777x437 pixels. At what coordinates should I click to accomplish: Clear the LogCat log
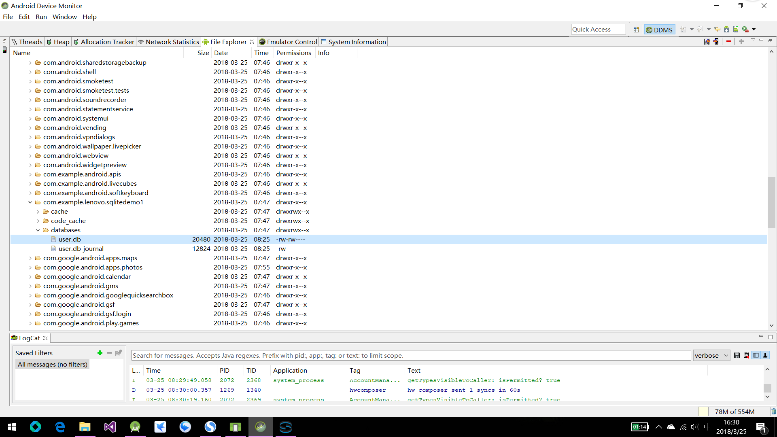pyautogui.click(x=746, y=355)
